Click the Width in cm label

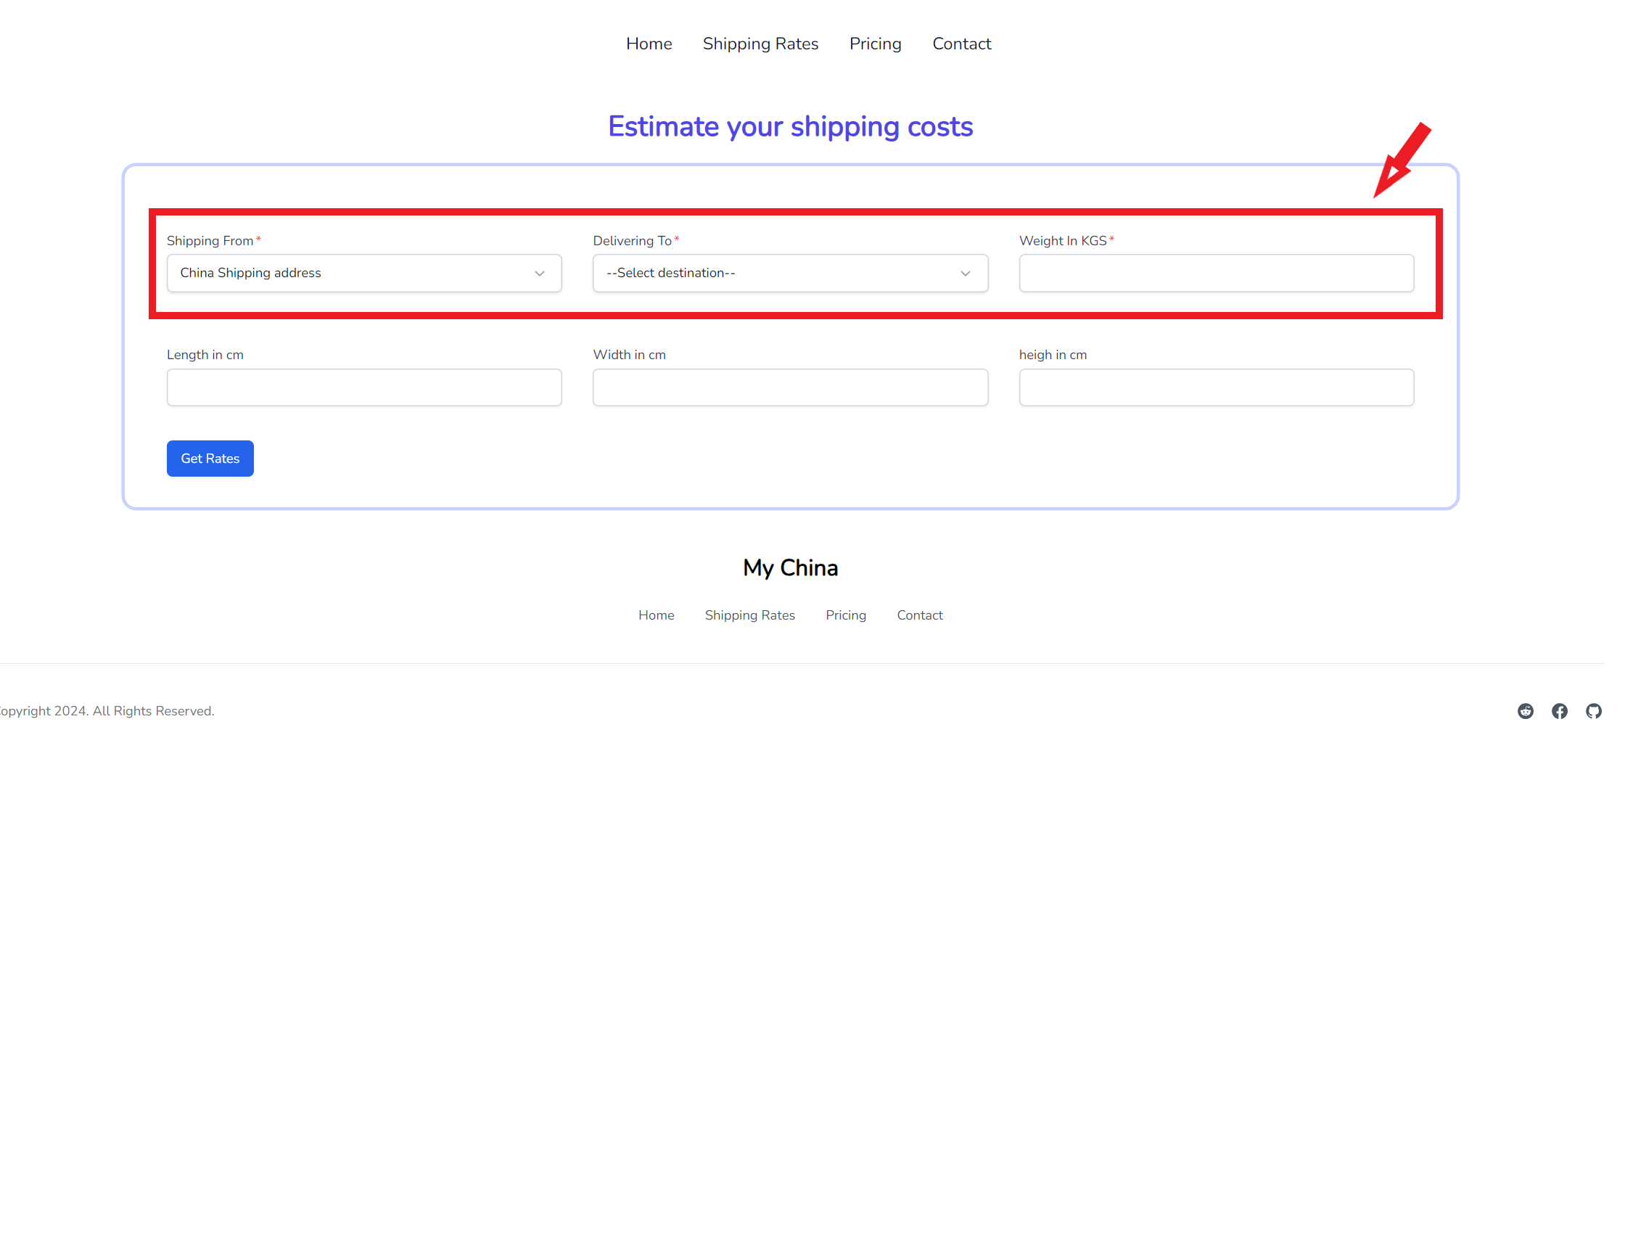tap(629, 355)
